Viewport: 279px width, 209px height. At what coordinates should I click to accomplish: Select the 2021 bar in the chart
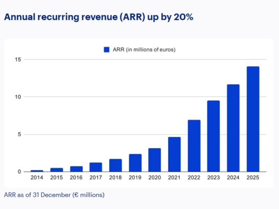click(174, 154)
